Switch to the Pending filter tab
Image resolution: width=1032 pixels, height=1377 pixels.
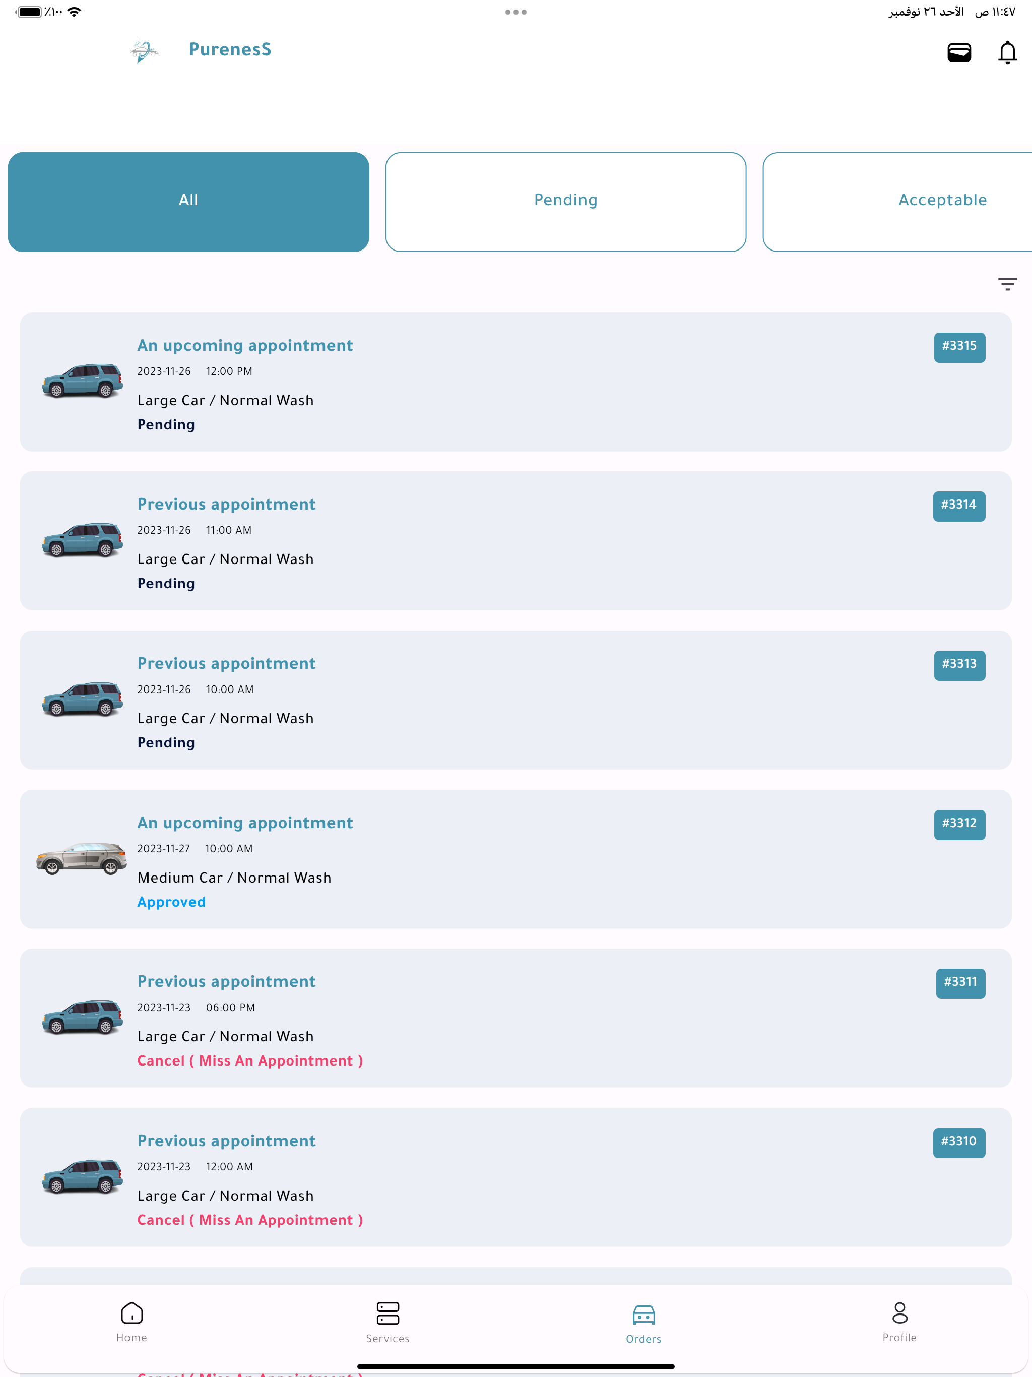pyautogui.click(x=566, y=202)
